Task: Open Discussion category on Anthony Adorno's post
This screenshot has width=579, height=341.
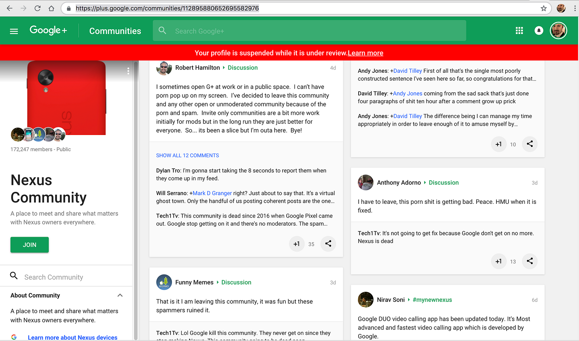Action: [444, 183]
